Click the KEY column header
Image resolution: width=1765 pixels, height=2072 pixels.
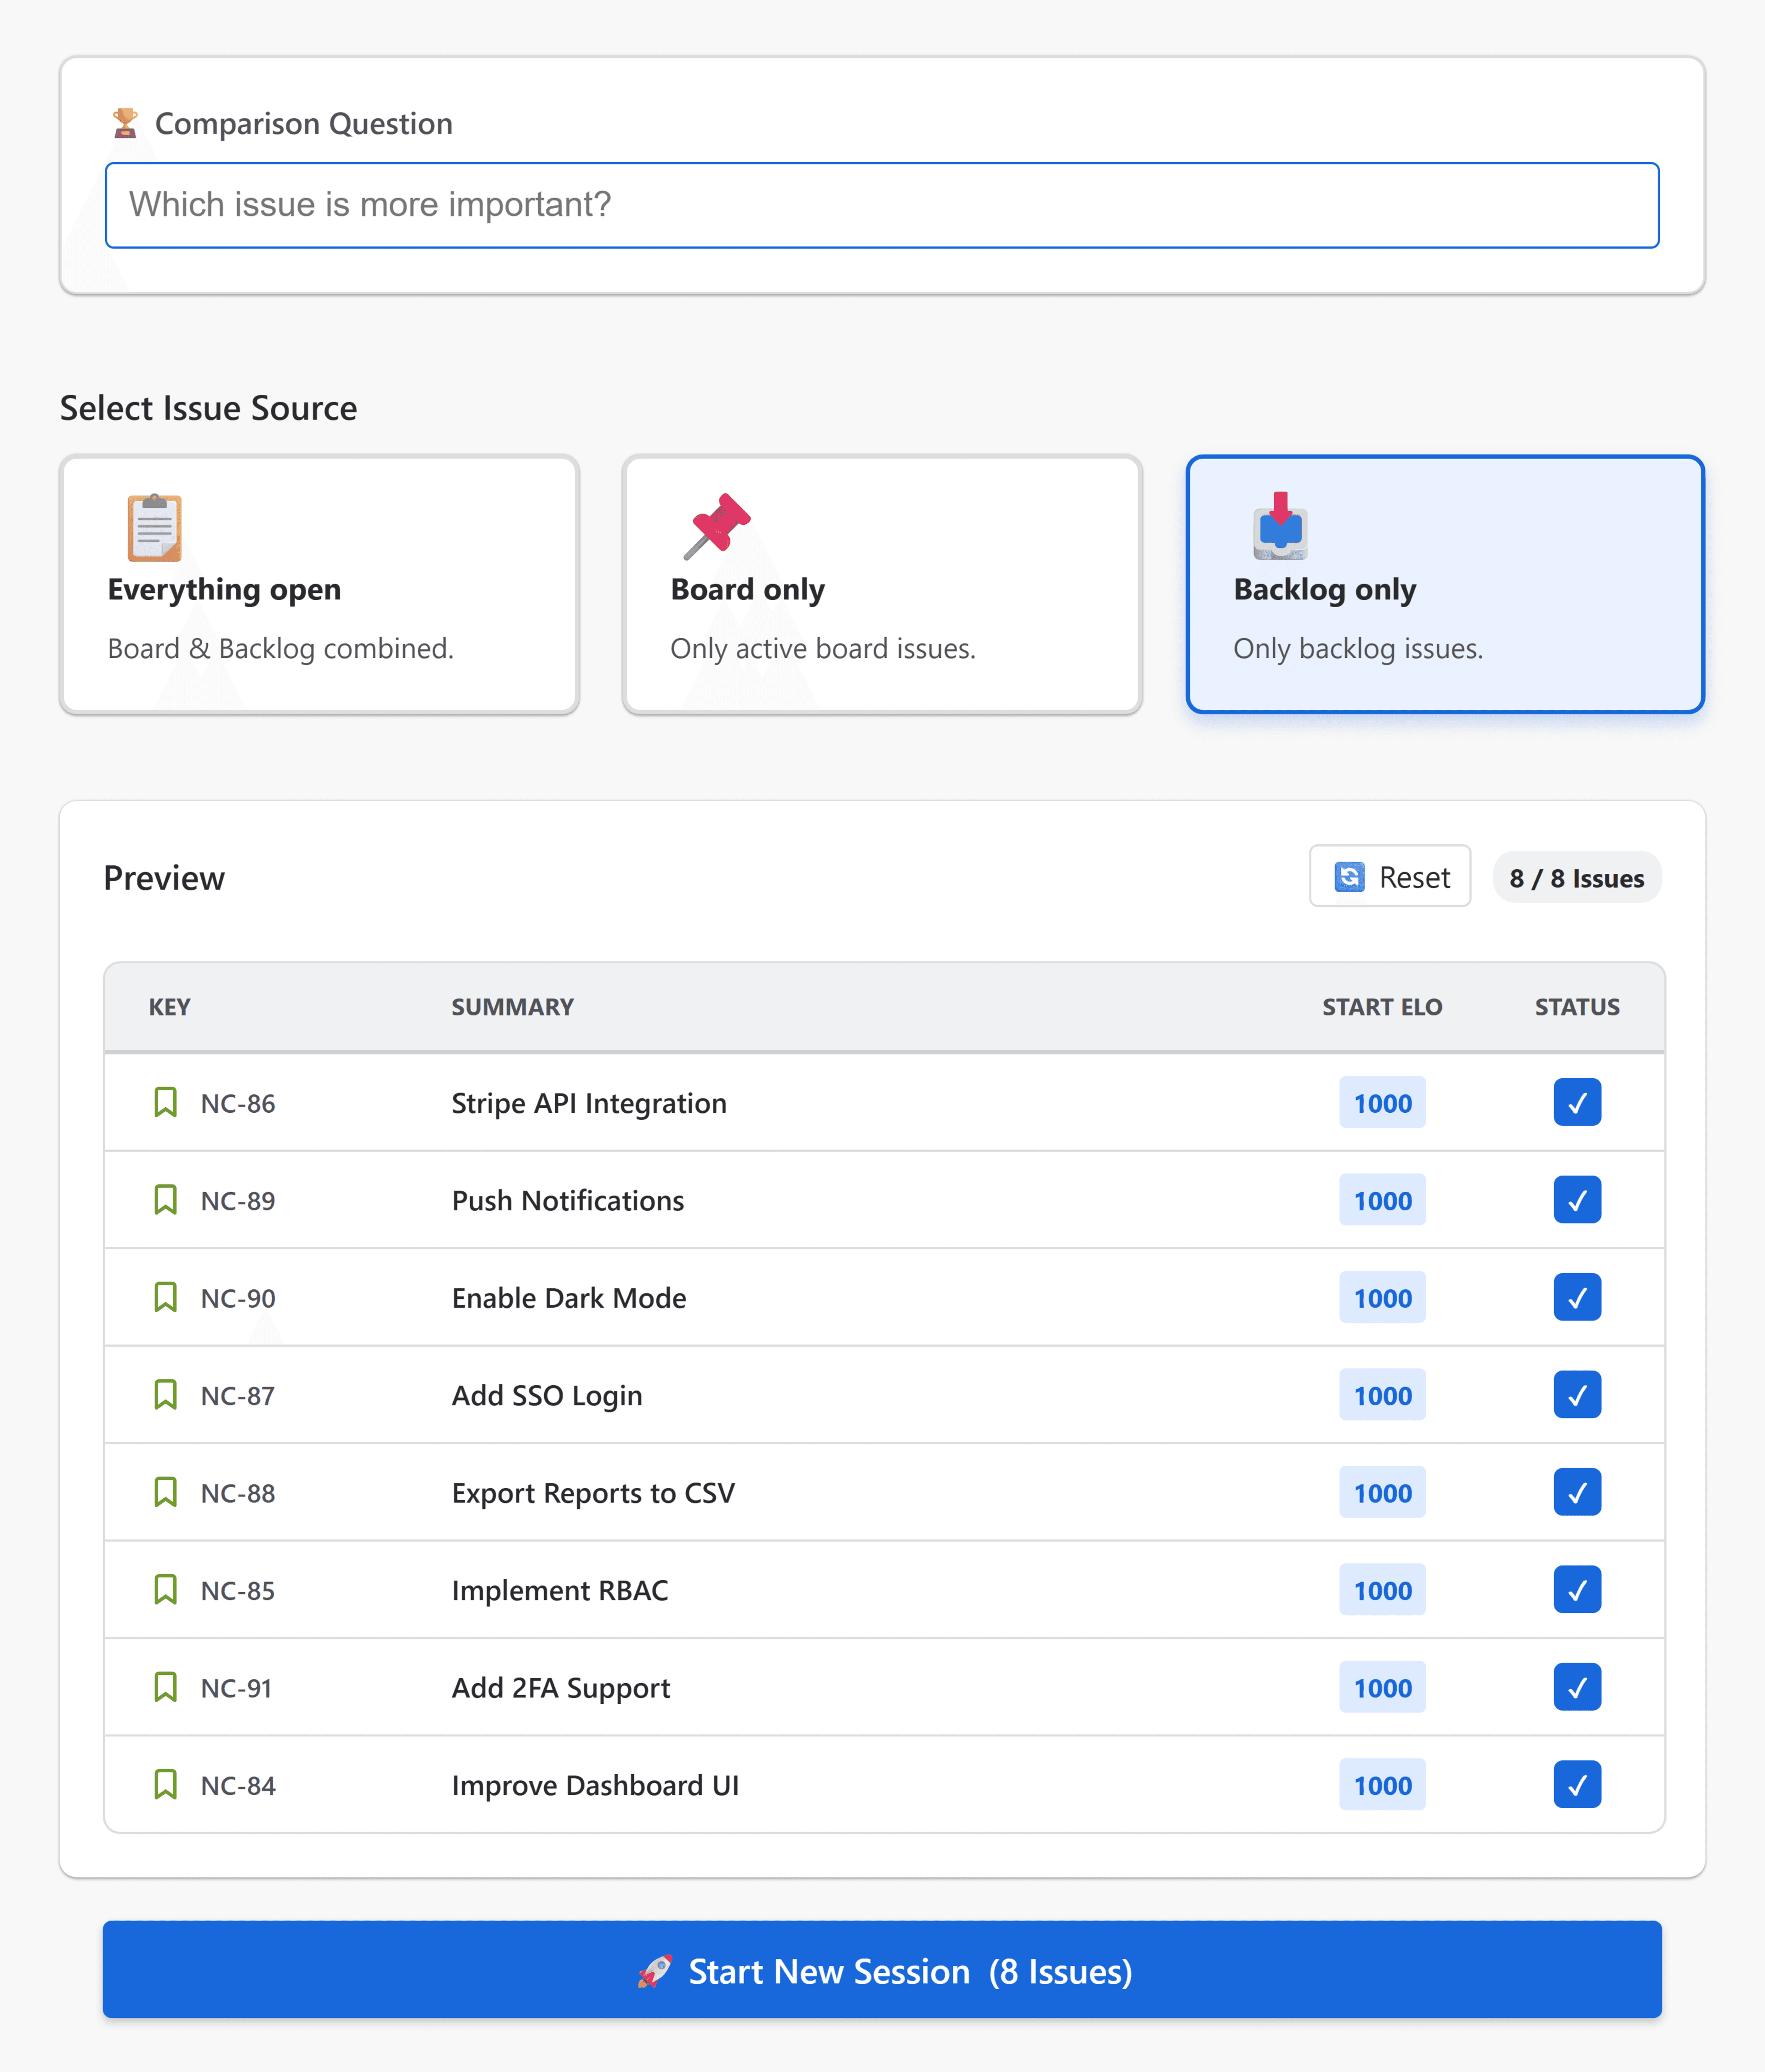[170, 1007]
